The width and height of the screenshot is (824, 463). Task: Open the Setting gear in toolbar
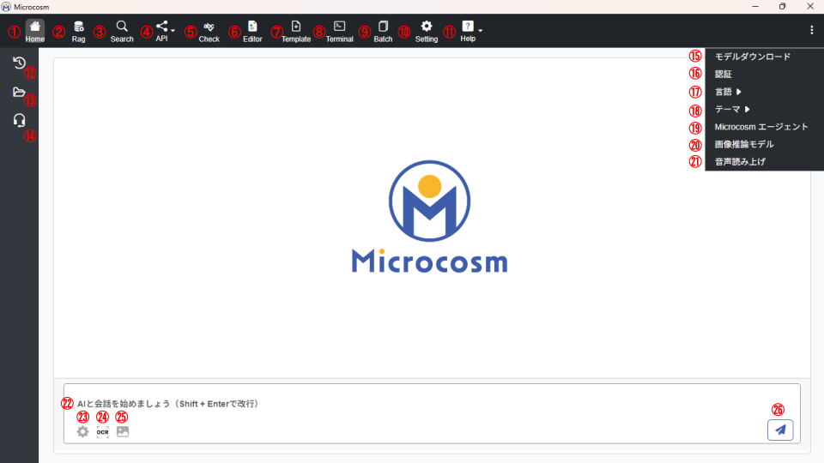pos(426,31)
